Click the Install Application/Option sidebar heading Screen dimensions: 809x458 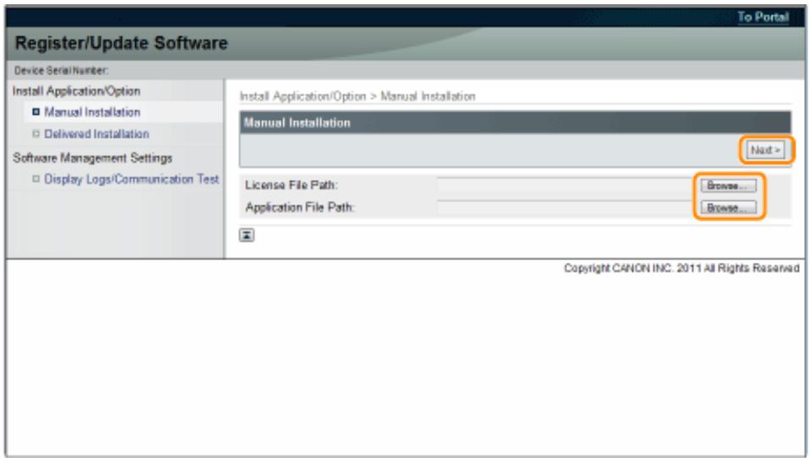pyautogui.click(x=76, y=91)
